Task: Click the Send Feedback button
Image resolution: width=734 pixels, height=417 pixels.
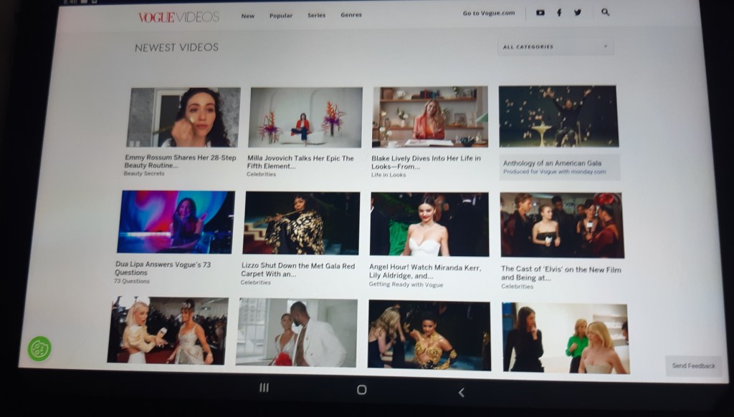Action: [x=693, y=366]
